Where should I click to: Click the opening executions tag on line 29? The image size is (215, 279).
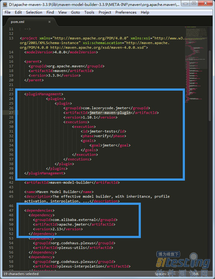tap(76, 122)
